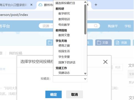The image size is (134, 100).
Task: Click the 党建工作 group header
Action: (x=61, y=68)
